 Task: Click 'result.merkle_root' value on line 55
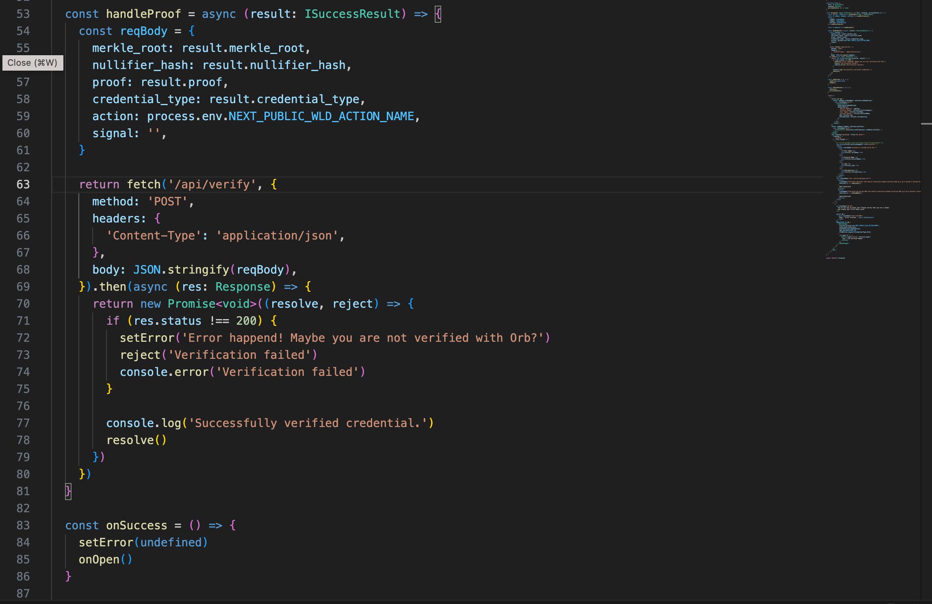click(x=243, y=48)
